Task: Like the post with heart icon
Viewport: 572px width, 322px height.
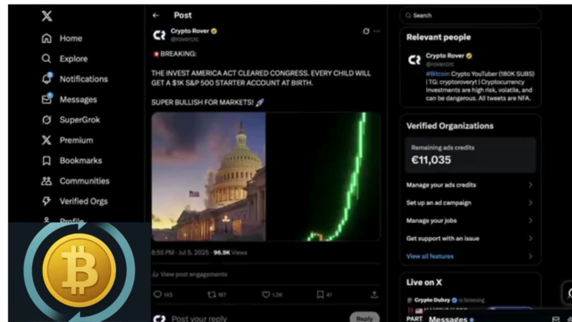Action: point(266,294)
